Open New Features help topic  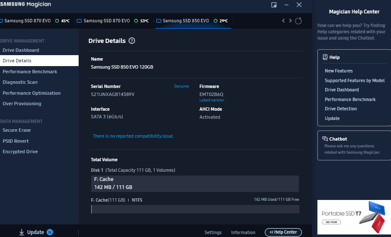pos(338,71)
